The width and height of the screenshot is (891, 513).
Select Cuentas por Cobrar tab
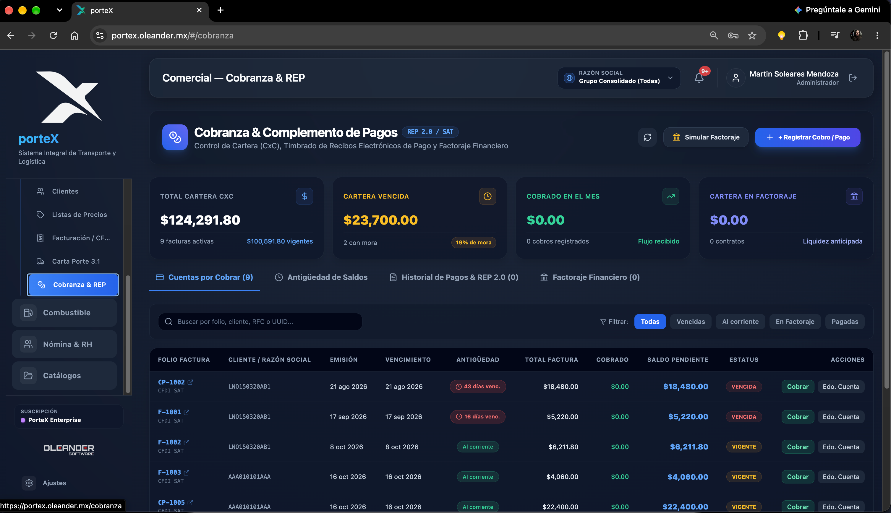point(205,277)
